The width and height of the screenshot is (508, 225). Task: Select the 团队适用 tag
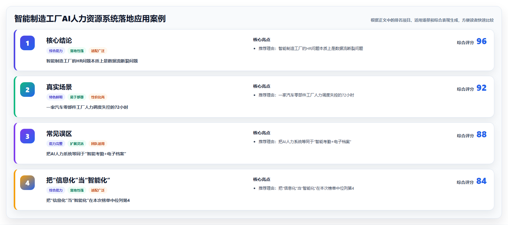pyautogui.click(x=98, y=144)
